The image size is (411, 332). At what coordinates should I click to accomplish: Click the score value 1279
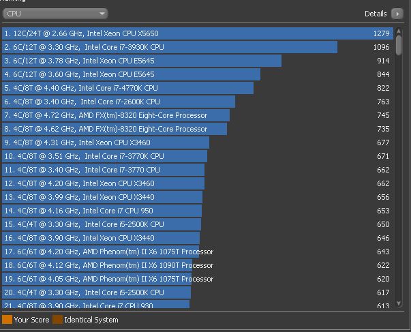tap(382, 33)
